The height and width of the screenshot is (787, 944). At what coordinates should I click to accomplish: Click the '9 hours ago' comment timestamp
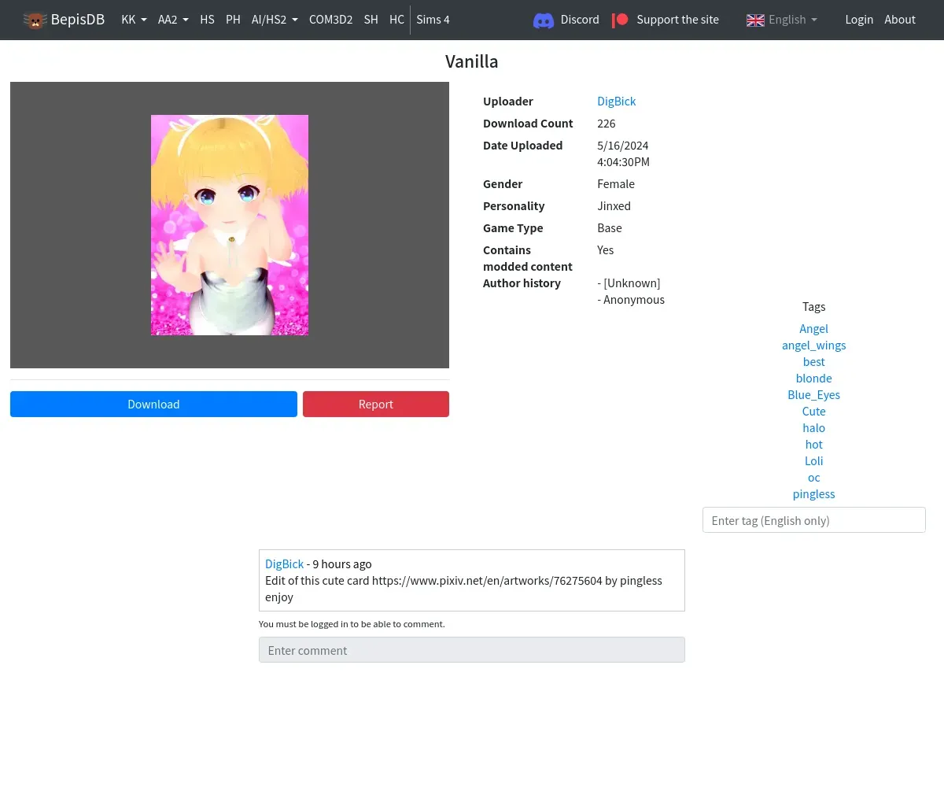(342, 563)
